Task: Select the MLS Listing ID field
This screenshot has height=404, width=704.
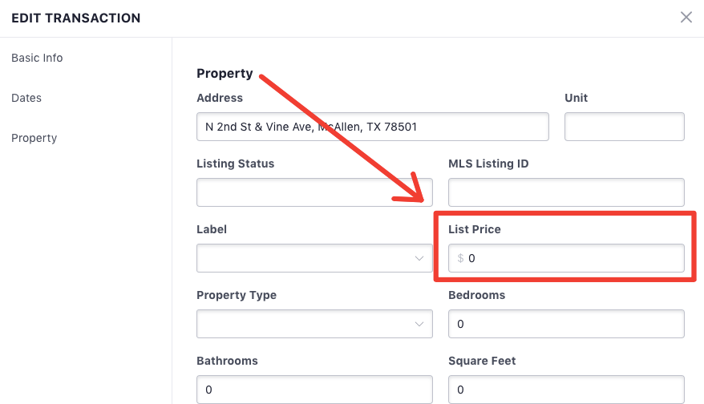Action: click(x=566, y=192)
